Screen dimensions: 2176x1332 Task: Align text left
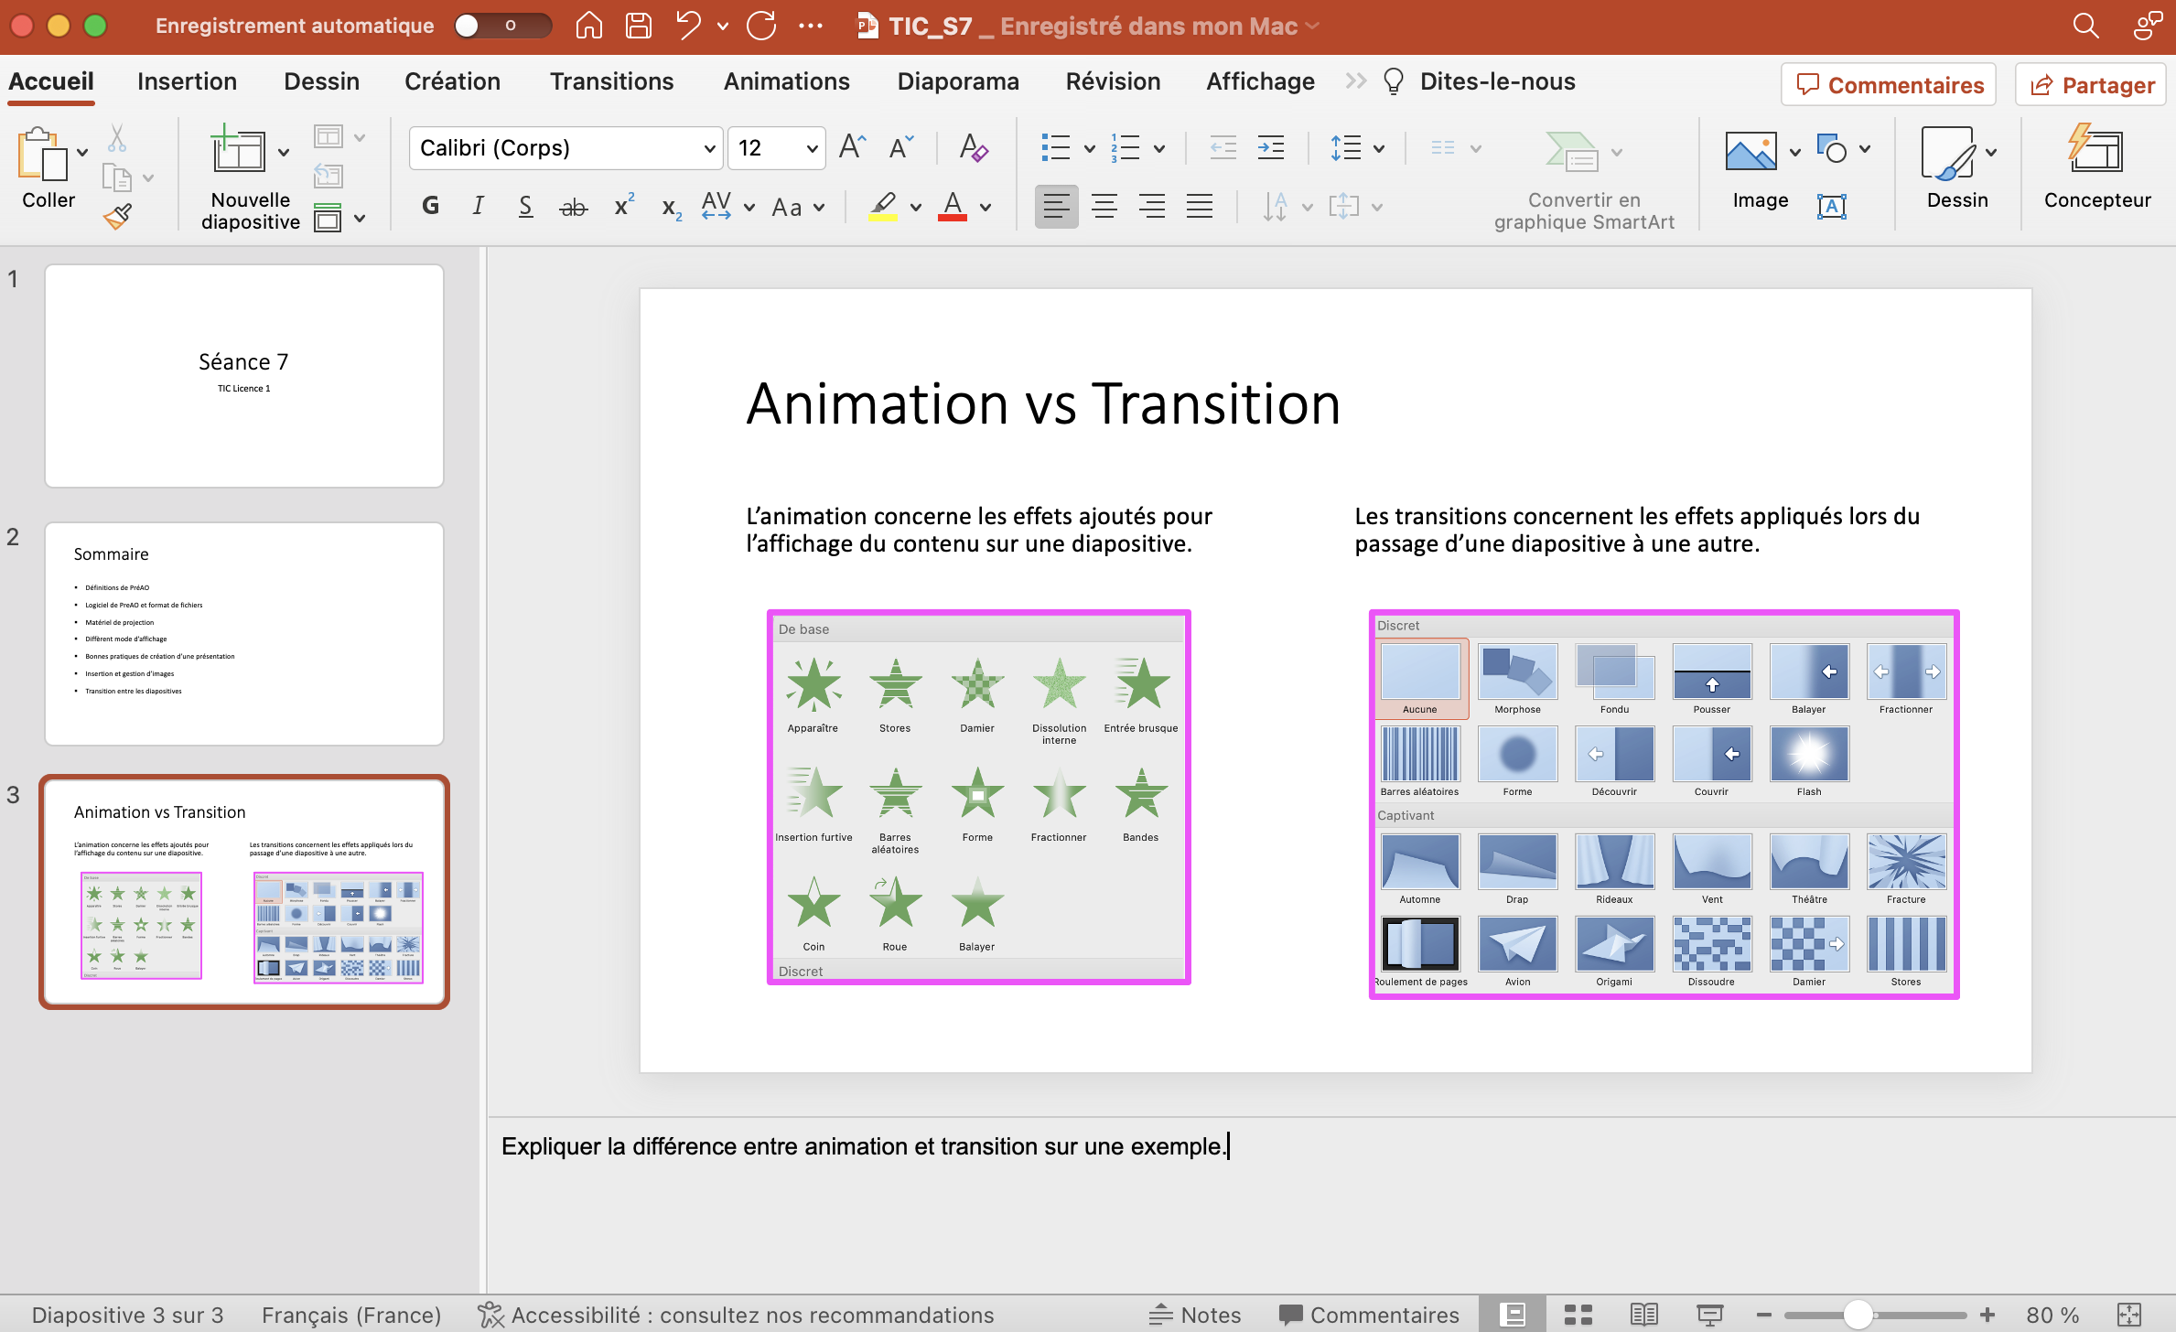[1056, 206]
